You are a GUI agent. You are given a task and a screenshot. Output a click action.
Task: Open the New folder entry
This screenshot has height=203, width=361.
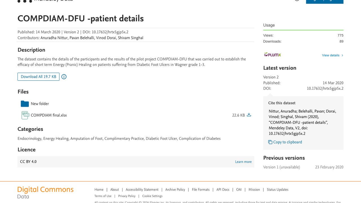[40, 104]
